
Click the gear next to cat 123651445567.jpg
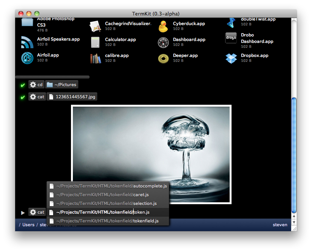33,97
